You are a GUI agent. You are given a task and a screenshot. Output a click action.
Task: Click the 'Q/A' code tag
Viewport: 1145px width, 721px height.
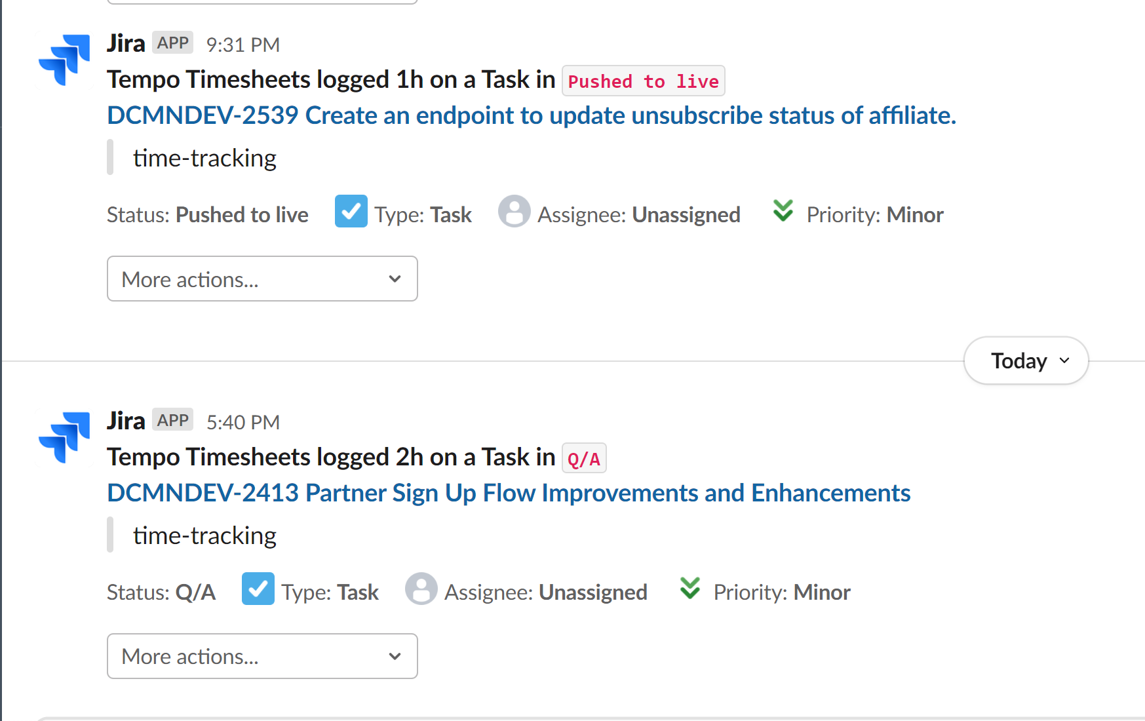[584, 458]
